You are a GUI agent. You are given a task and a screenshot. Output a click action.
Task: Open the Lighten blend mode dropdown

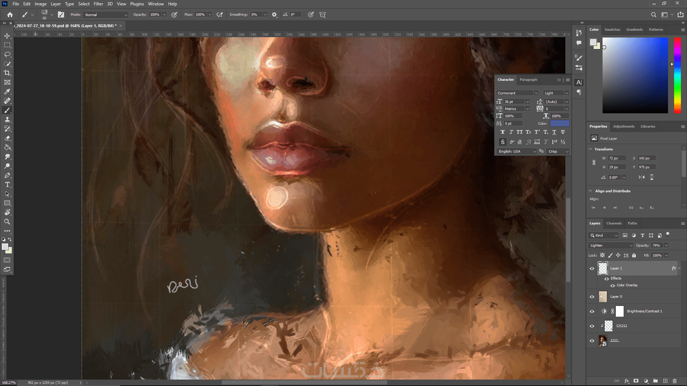point(610,246)
